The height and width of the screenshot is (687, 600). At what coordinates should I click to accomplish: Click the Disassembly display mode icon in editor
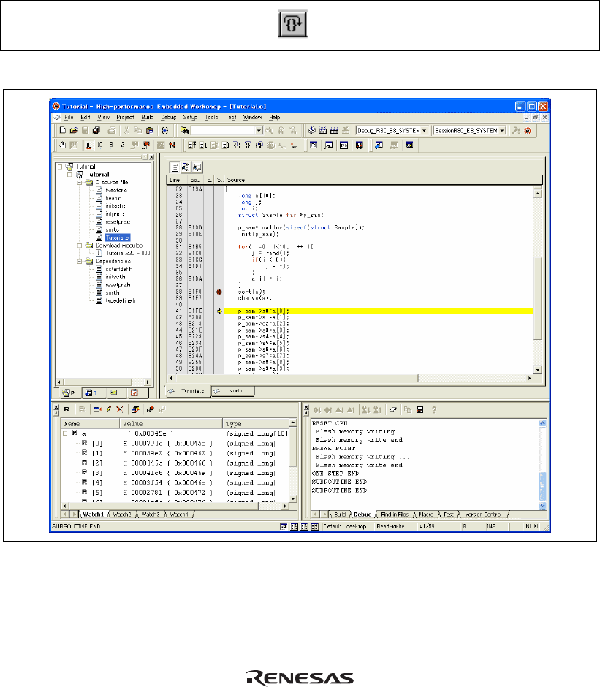[197, 167]
